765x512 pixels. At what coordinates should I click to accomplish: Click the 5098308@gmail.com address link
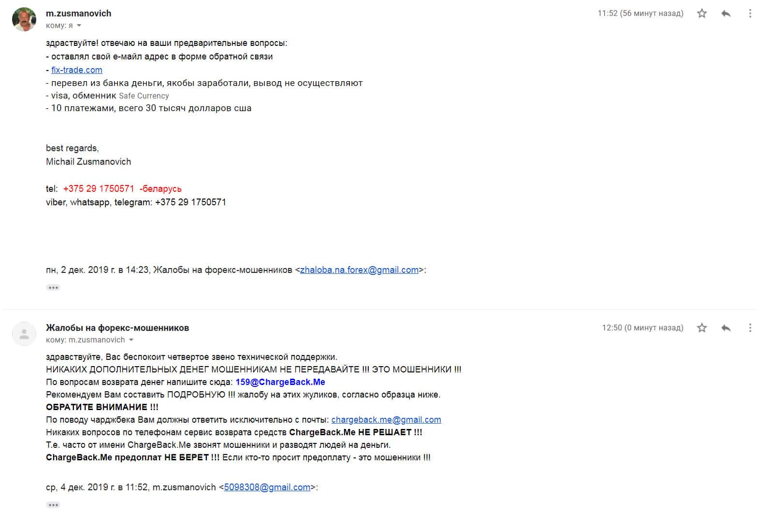point(267,487)
